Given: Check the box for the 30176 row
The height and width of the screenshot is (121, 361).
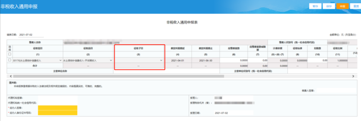Looking at the screenshot, I should pos(9,60).
